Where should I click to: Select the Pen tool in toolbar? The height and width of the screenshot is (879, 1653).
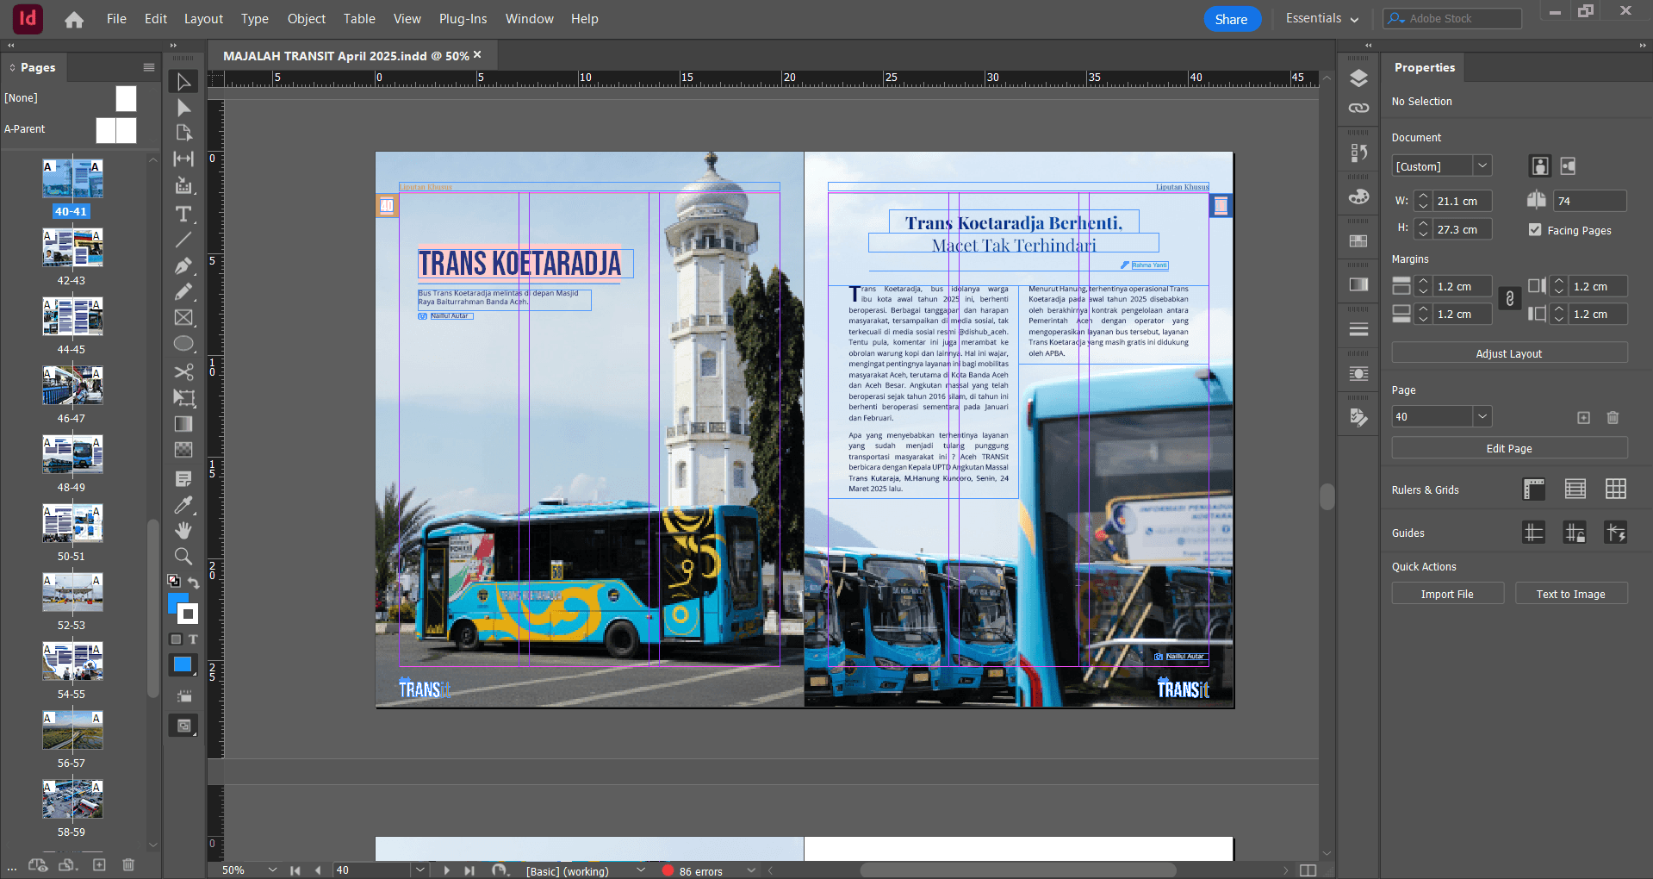[183, 266]
